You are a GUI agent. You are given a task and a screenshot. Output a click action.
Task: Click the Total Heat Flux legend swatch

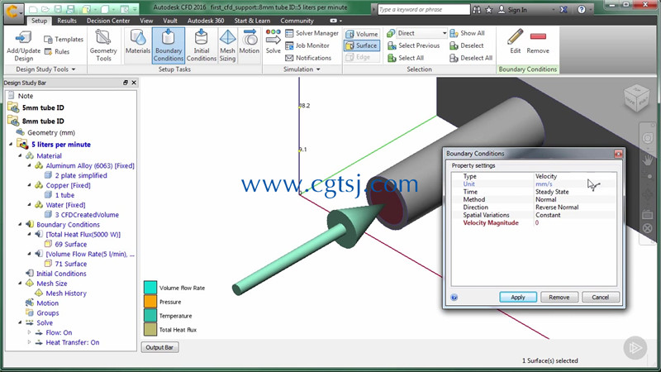(150, 329)
